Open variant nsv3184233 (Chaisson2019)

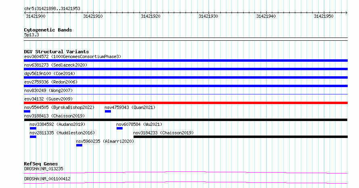tap(163, 133)
